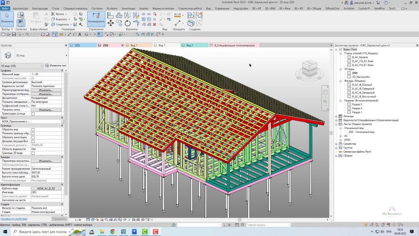Open the Свойства properties palette icon

click(21, 23)
